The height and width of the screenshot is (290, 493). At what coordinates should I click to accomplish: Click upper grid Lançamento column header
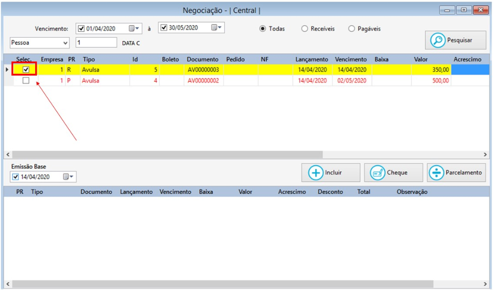coord(312,59)
